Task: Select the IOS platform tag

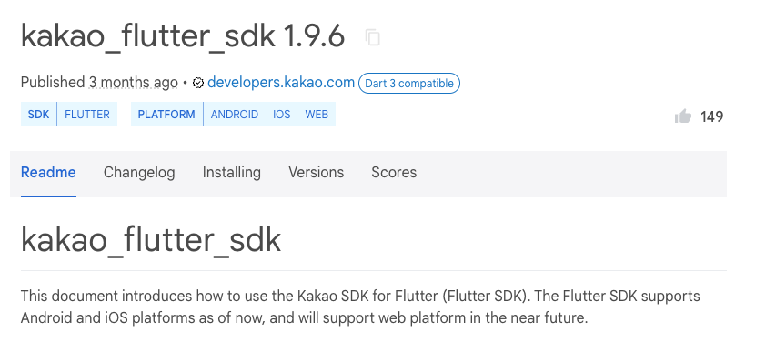Action: tap(281, 115)
